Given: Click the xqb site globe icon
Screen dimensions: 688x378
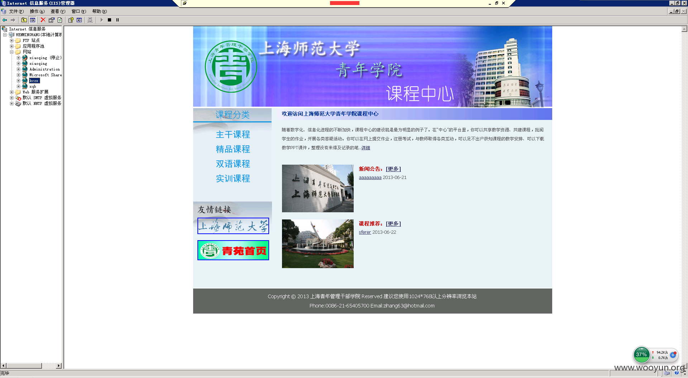Looking at the screenshot, I should (x=25, y=86).
